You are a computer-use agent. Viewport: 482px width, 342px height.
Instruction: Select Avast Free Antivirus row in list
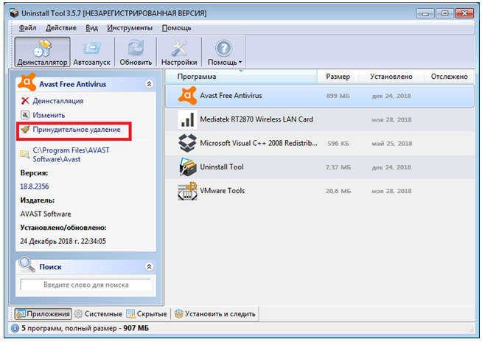pyautogui.click(x=320, y=96)
